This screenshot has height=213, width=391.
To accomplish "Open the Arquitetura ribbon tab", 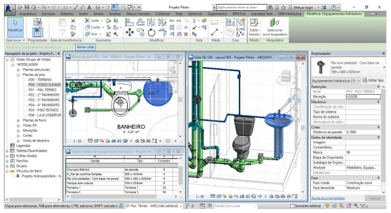I will coord(28,14).
